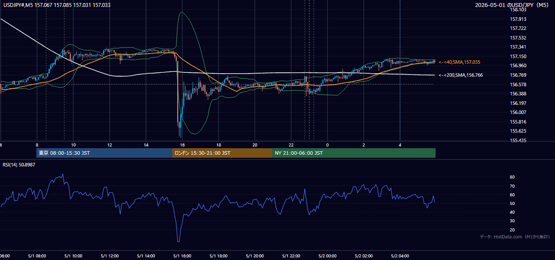Viewport: 555px width, 260px height.
Task: Click the bottom time label 5/2 00:00
Action: (327, 256)
